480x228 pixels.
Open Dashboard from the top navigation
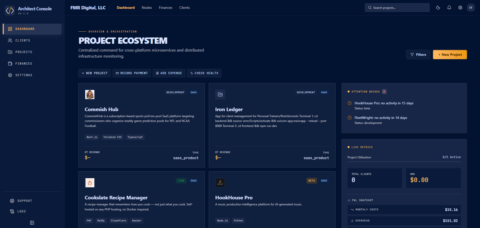[x=126, y=8]
